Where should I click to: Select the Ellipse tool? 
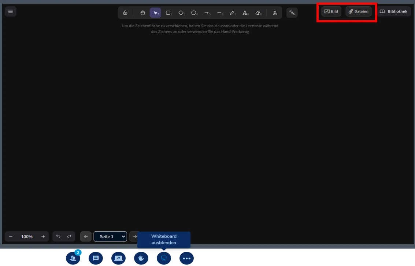(x=194, y=12)
